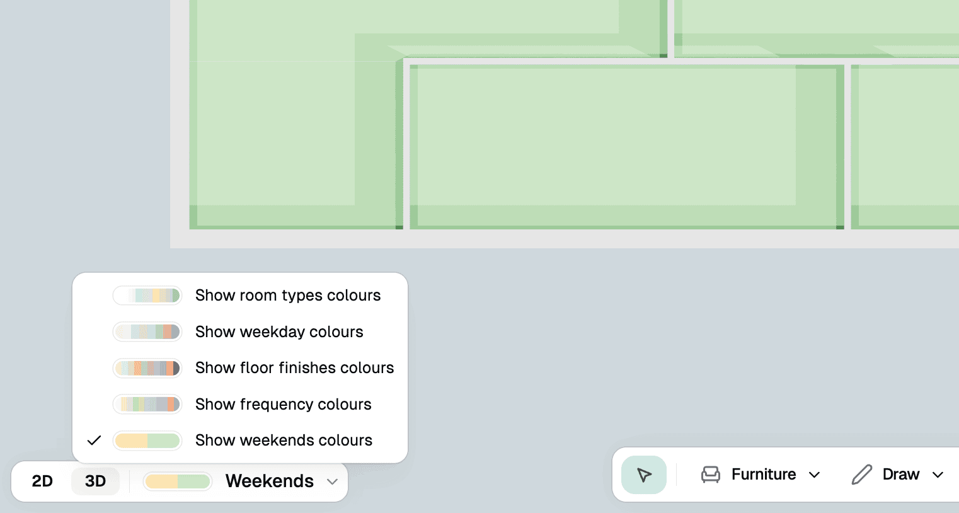This screenshot has width=959, height=513.
Task: Click the checkmark beside weekends colours
Action: pos(94,441)
